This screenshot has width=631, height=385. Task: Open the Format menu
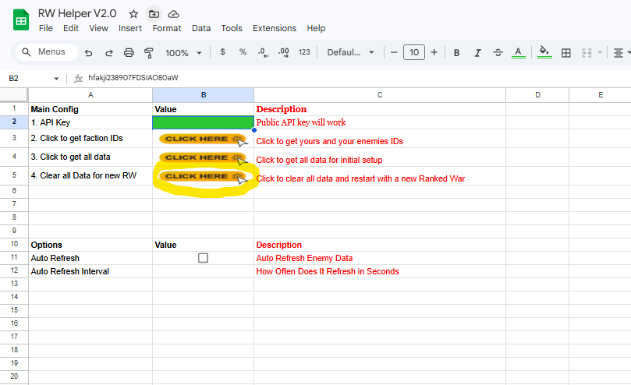click(x=167, y=28)
